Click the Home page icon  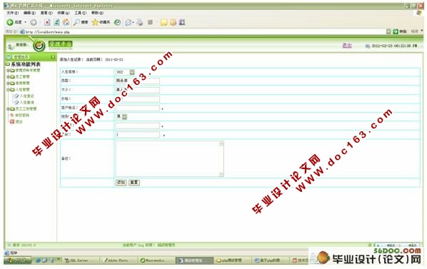pos(66,22)
